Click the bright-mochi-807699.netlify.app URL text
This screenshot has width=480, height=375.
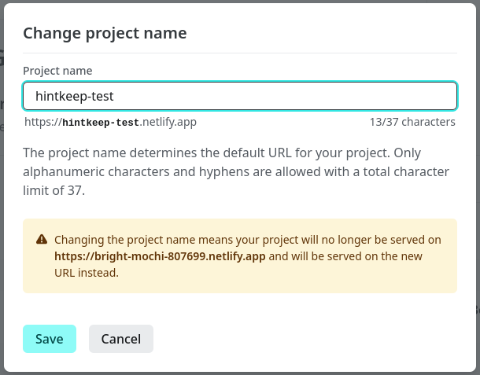(160, 256)
